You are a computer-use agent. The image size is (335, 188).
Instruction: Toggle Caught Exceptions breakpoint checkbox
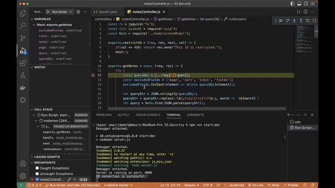[x=37, y=168]
